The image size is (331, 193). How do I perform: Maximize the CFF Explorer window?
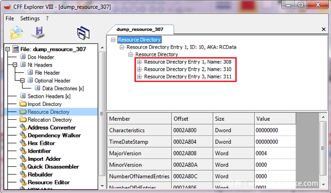tap(301, 5)
